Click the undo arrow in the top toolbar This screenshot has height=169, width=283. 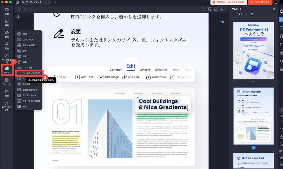(x=19, y=9)
